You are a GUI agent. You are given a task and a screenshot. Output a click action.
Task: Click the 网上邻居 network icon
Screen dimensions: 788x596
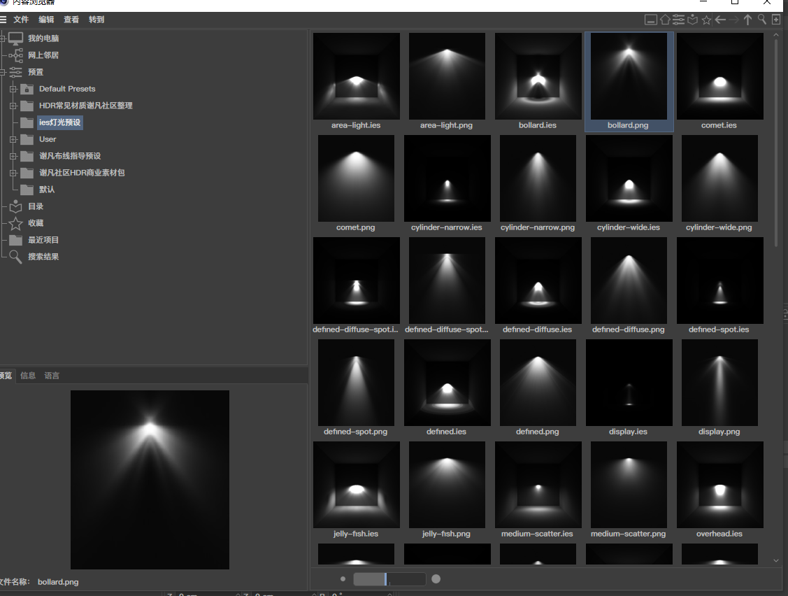(x=15, y=55)
